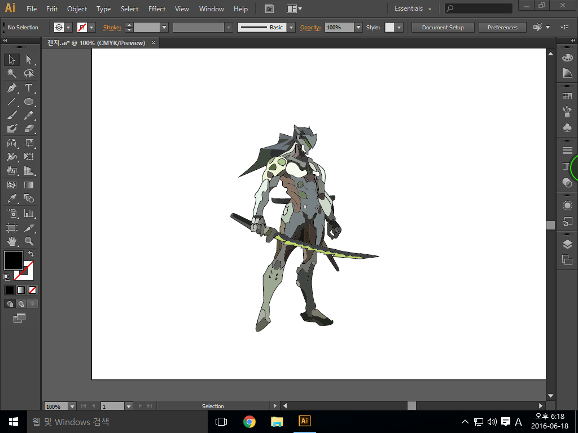
Task: Select the Pencil tool
Action: [x=29, y=115]
